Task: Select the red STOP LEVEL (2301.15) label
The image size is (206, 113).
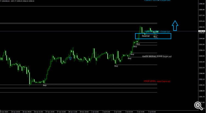Action: [x=157, y=81]
